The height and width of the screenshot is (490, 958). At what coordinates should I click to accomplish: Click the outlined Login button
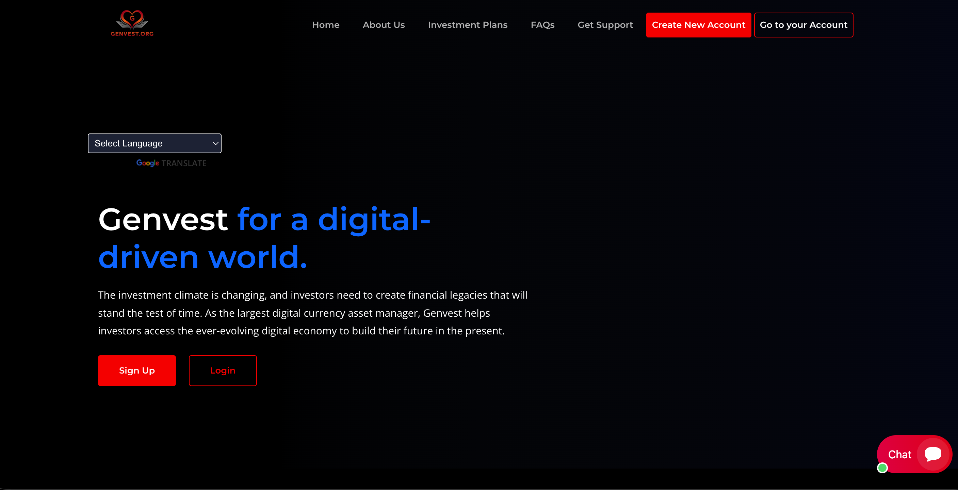[222, 370]
